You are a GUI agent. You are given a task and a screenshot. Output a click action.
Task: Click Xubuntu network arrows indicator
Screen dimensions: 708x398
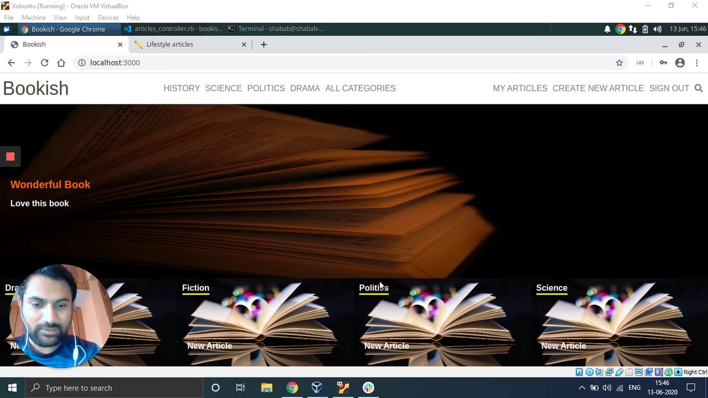(633, 29)
